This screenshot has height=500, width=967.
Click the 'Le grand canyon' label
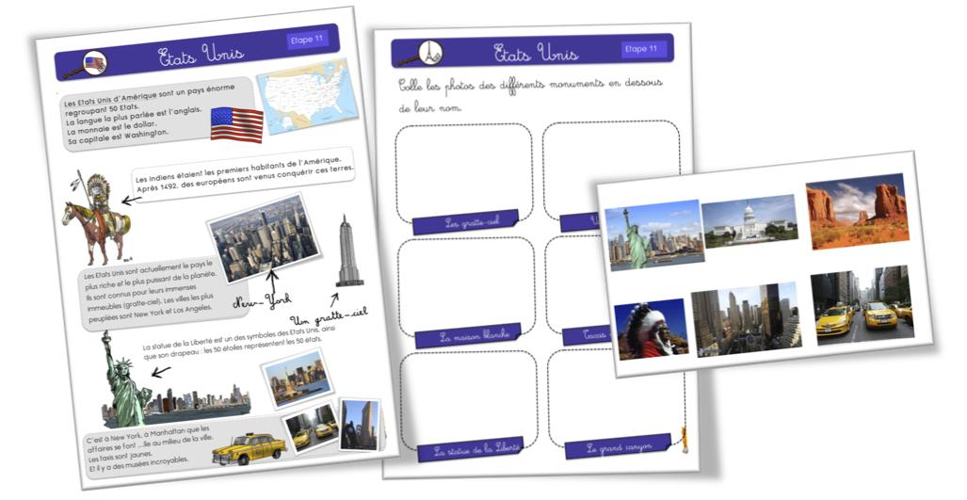tap(615, 448)
